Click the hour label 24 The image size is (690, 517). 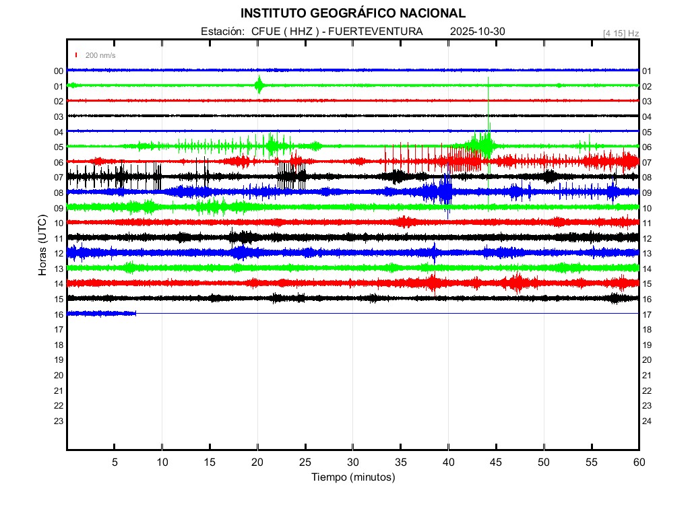point(647,421)
